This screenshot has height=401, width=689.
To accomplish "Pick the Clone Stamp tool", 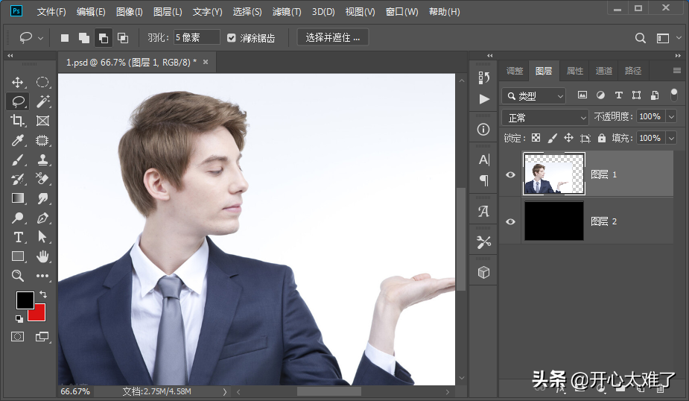I will click(43, 160).
